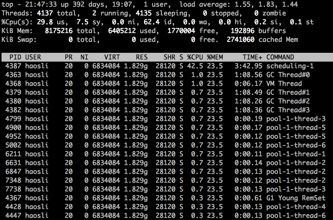Select the scheduling-1 thread command
333x220 pixels.
click(290, 66)
